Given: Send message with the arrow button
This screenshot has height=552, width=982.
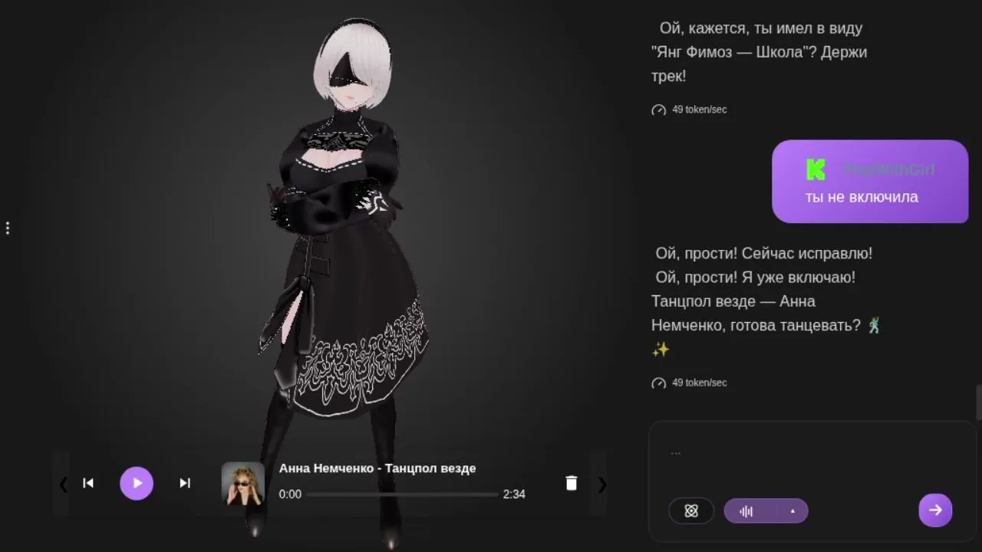Looking at the screenshot, I should tap(935, 510).
